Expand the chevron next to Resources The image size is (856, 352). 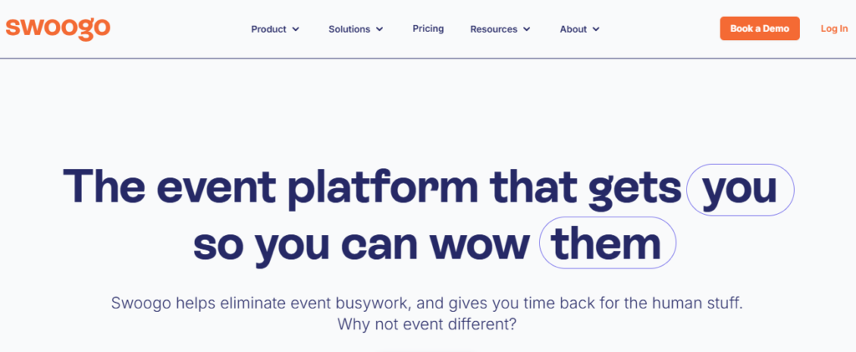[527, 29]
